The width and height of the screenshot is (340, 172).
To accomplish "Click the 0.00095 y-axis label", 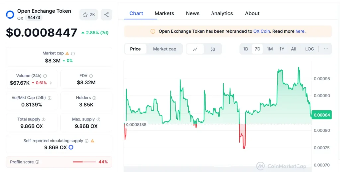I will click(322, 79).
